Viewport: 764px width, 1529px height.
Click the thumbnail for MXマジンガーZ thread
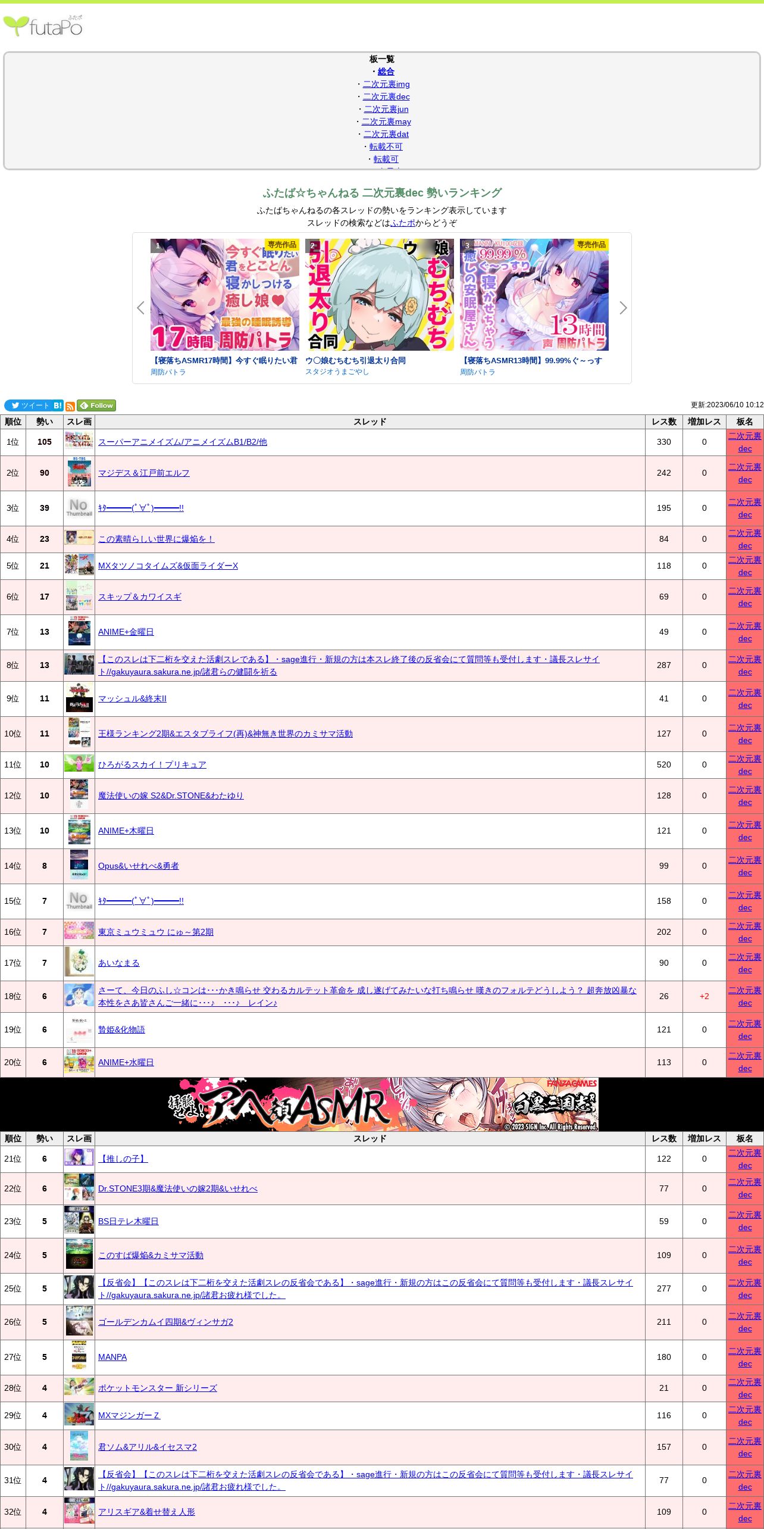pos(79,1415)
